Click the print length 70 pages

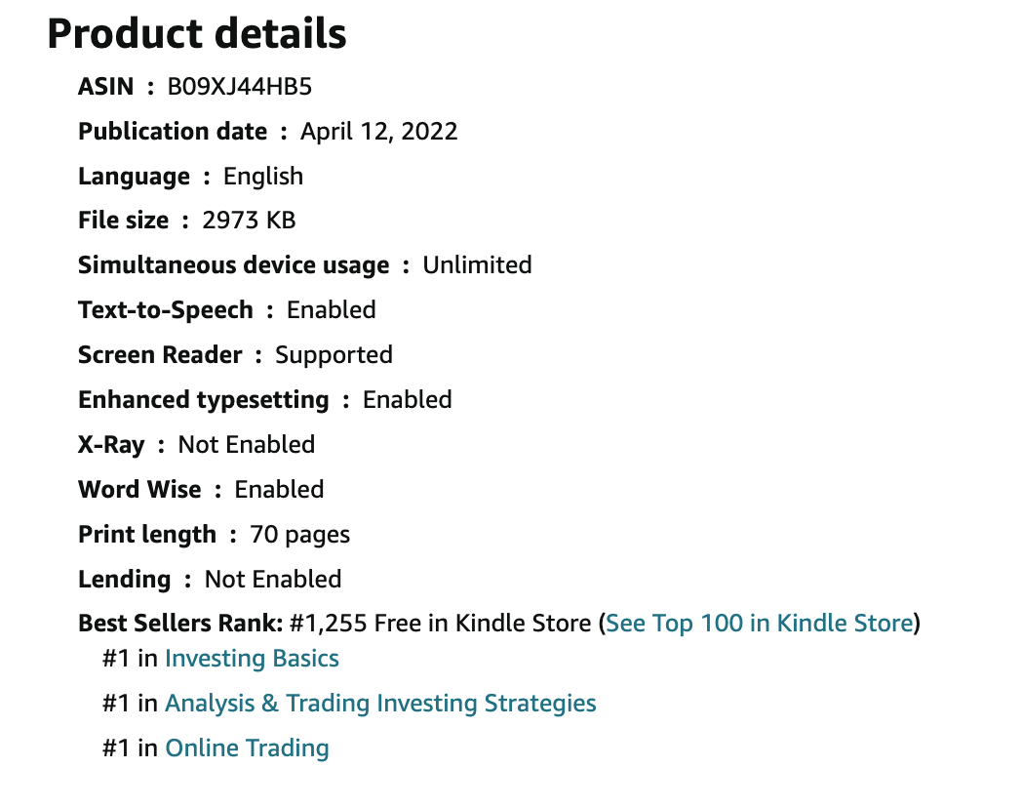[x=299, y=535]
